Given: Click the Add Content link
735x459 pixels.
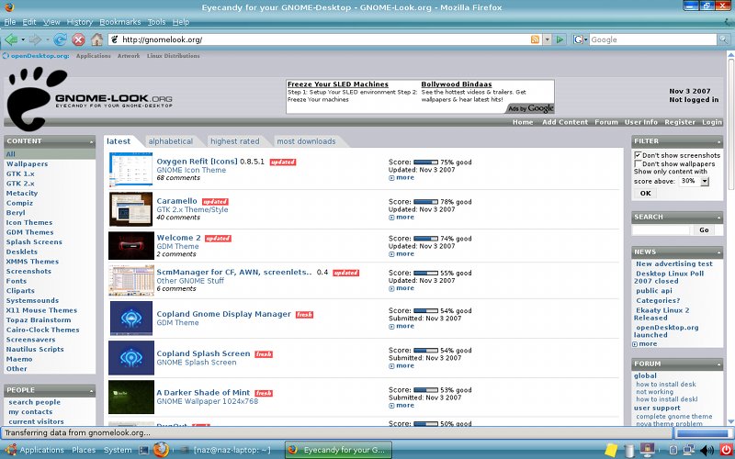Looking at the screenshot, I should pos(565,122).
